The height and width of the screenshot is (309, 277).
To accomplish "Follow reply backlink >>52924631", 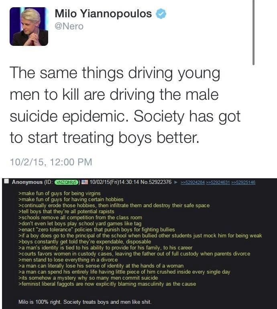I will (x=218, y=182).
